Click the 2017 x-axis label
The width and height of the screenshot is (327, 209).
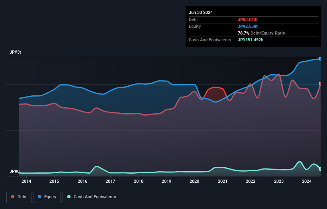(x=110, y=181)
